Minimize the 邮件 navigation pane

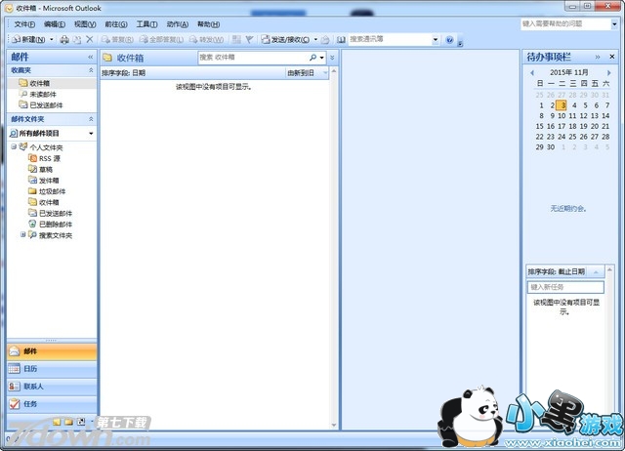[91, 58]
